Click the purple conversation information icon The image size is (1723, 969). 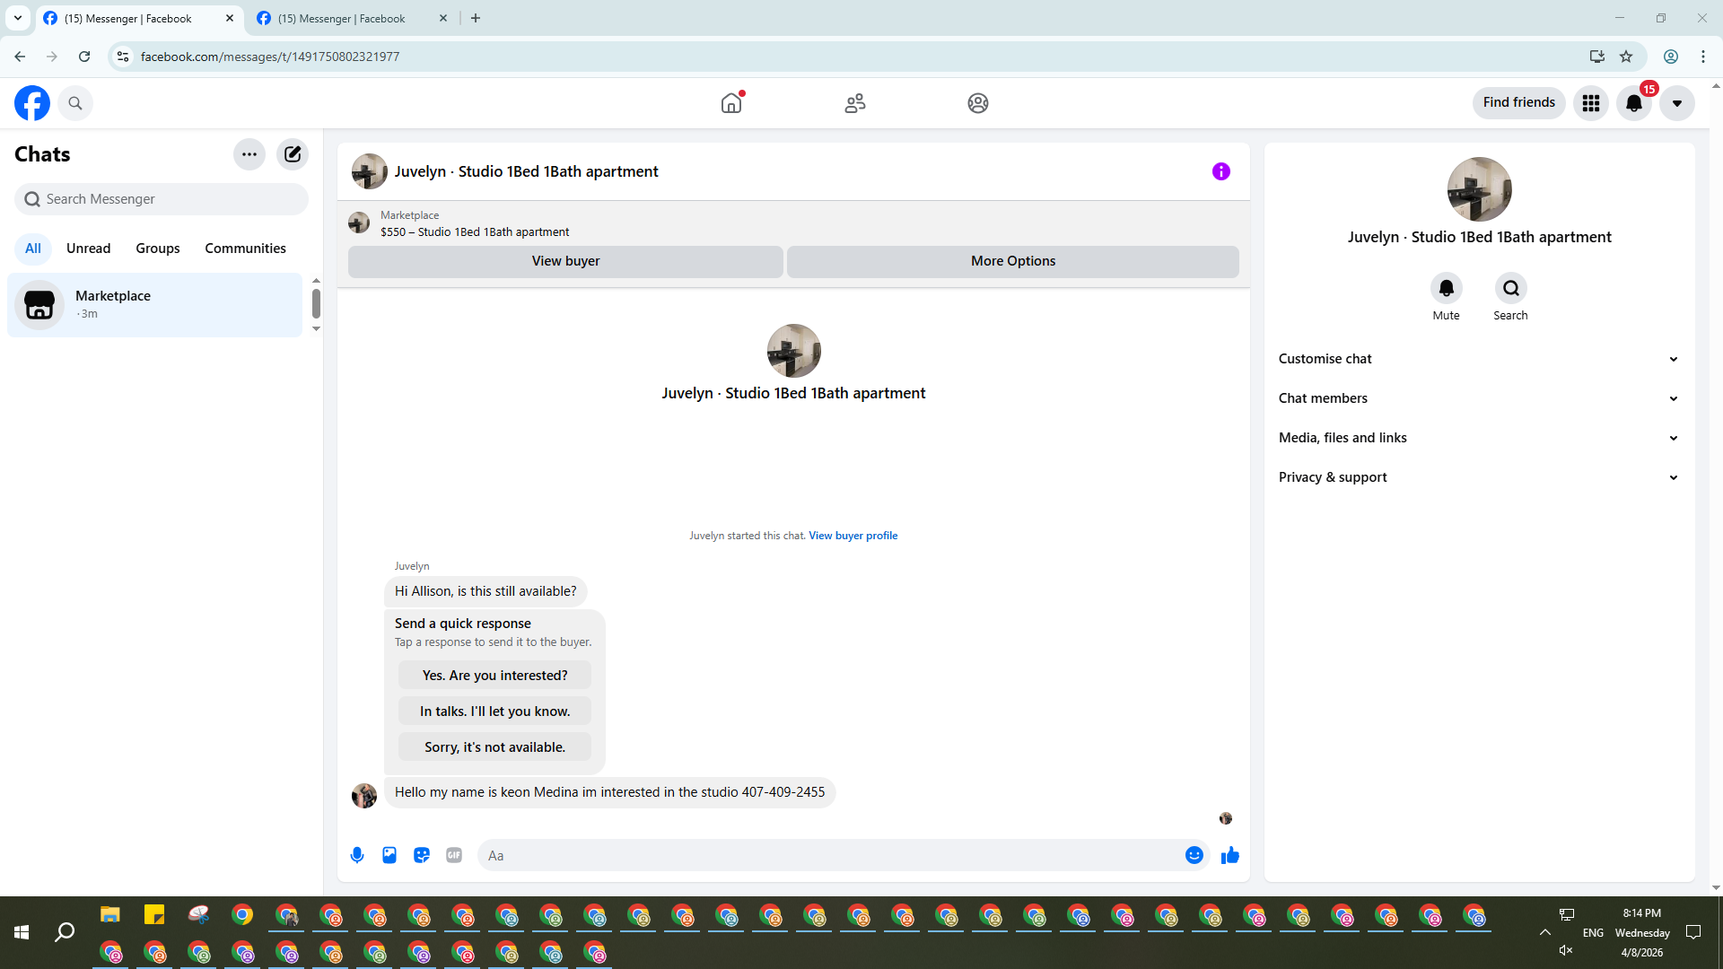[1221, 171]
